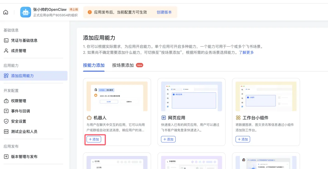
Task: Click the app name 张小帅的OpenClaw
Action: (x=50, y=9)
